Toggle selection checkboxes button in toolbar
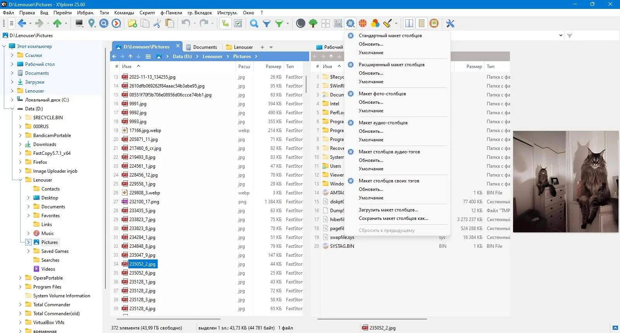 point(238,24)
